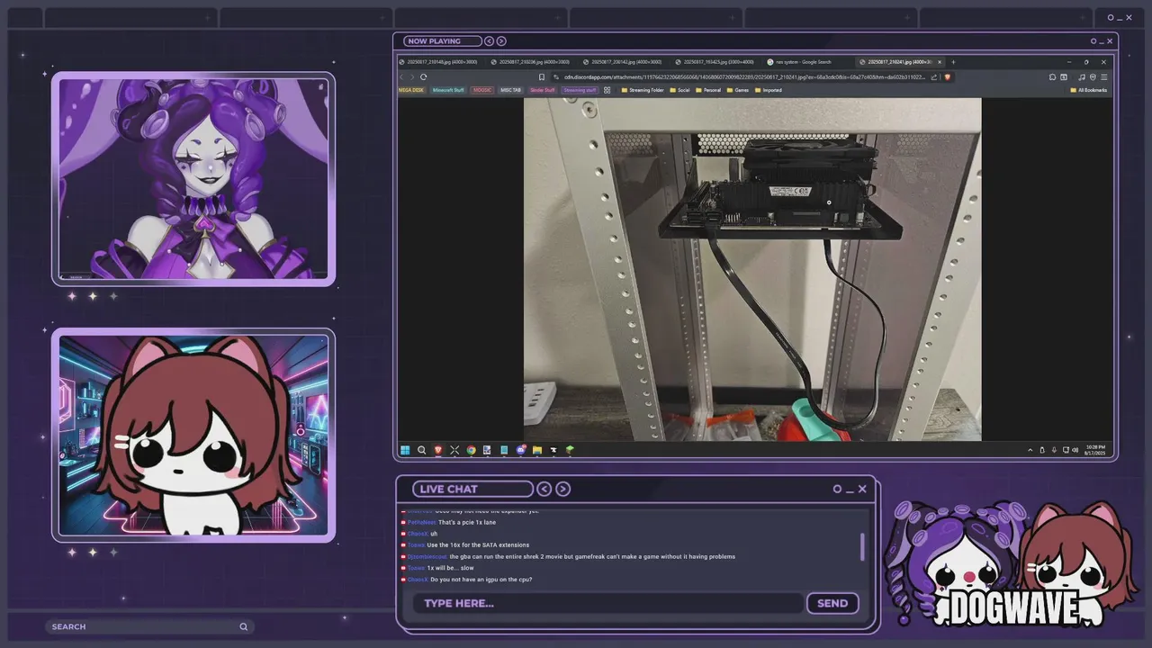Click the DOGWAVE logo
The height and width of the screenshot is (648, 1152).
[x=1015, y=610]
